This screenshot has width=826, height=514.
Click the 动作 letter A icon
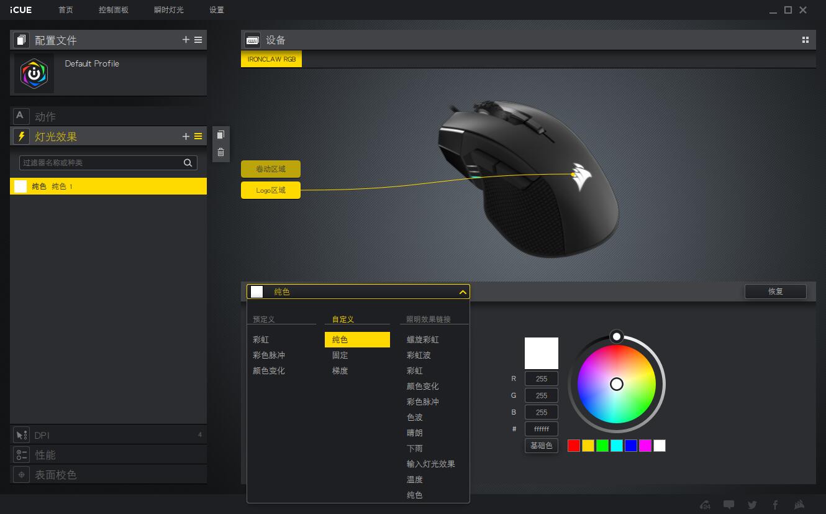click(21, 116)
